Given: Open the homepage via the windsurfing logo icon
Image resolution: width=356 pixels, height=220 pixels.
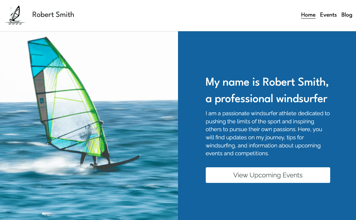Looking at the screenshot, I should pos(15,15).
